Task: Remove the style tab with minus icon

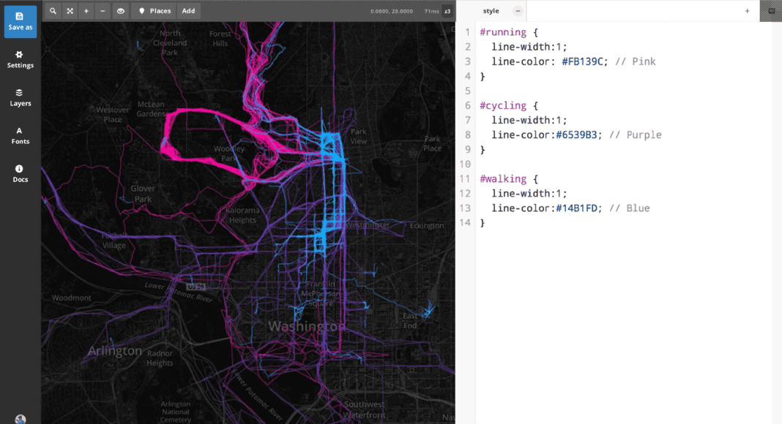Action: pyautogui.click(x=518, y=11)
